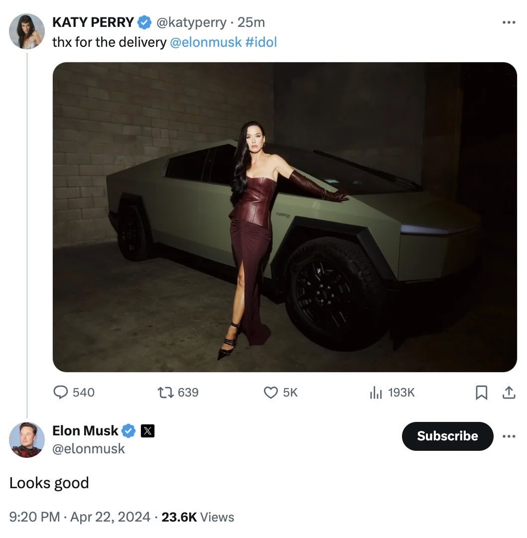View the tweet analytics bar icon

point(376,393)
